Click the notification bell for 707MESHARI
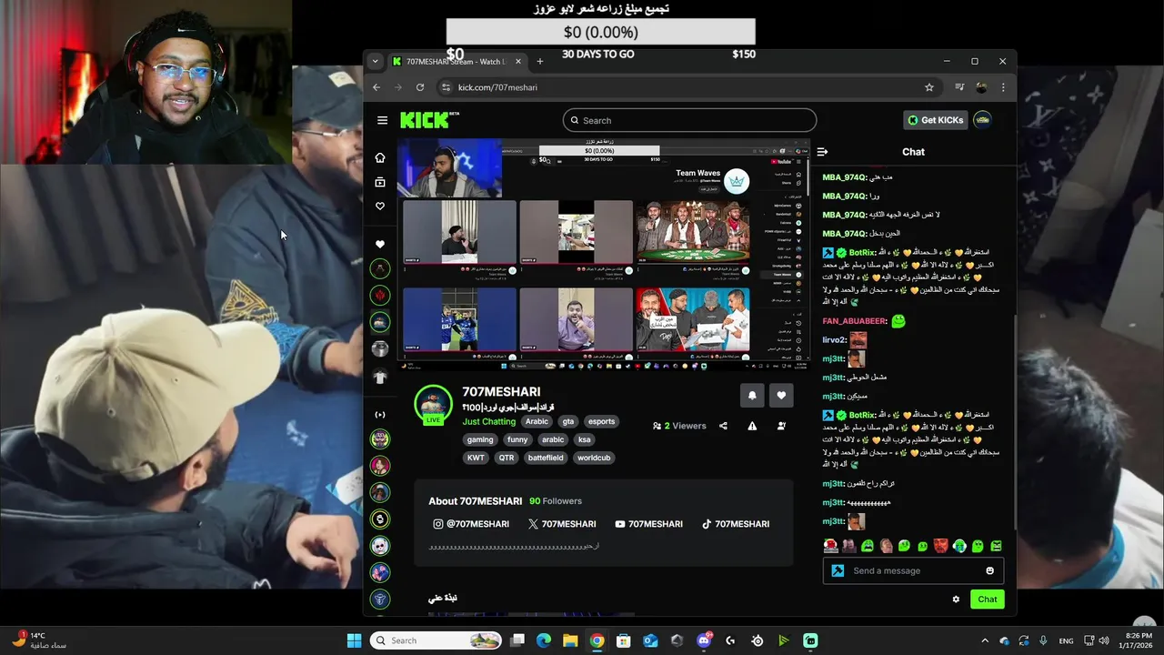1164x655 pixels. [x=752, y=395]
